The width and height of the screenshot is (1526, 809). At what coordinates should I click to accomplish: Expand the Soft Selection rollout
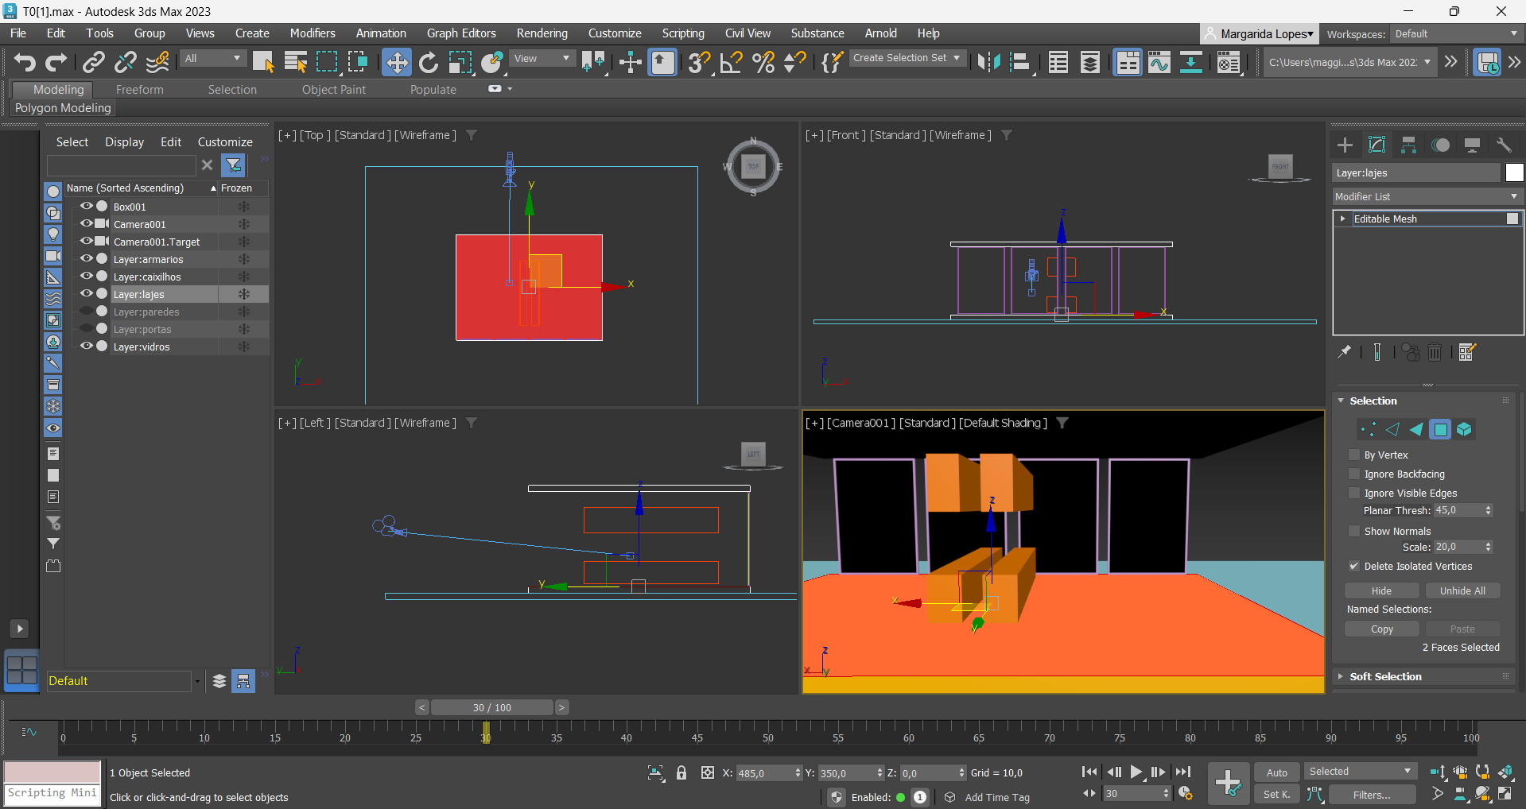(1385, 676)
